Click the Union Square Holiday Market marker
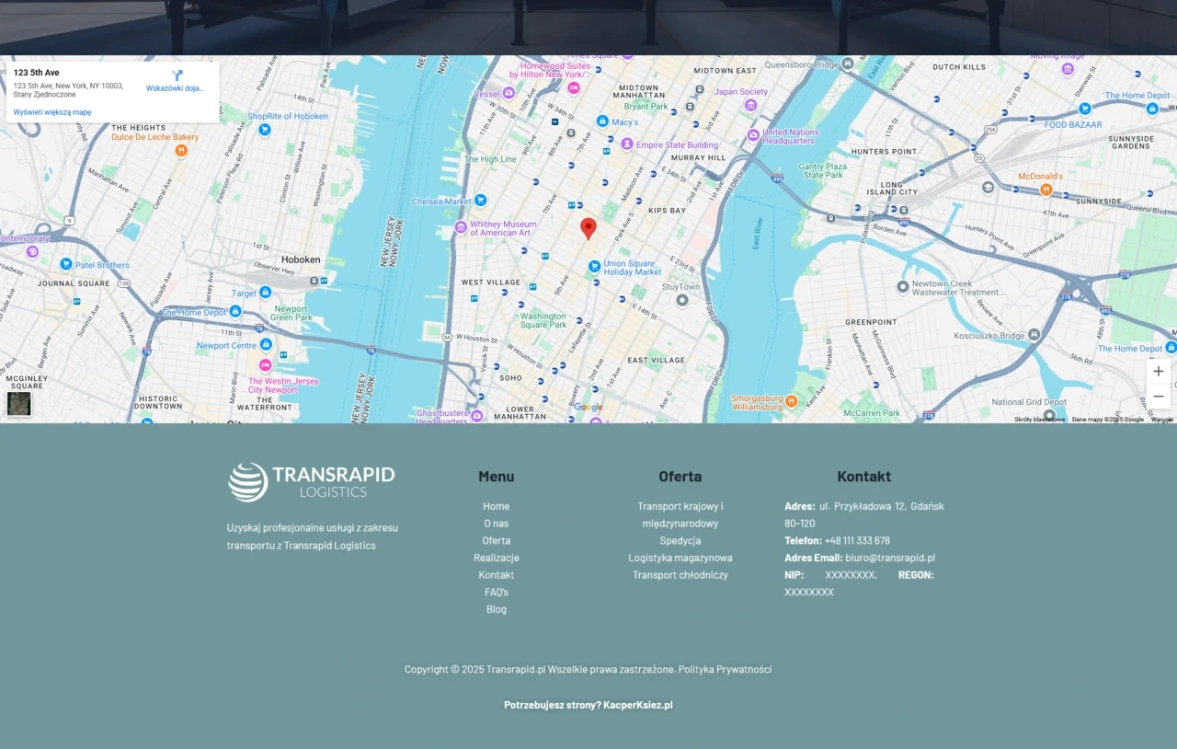 (595, 266)
